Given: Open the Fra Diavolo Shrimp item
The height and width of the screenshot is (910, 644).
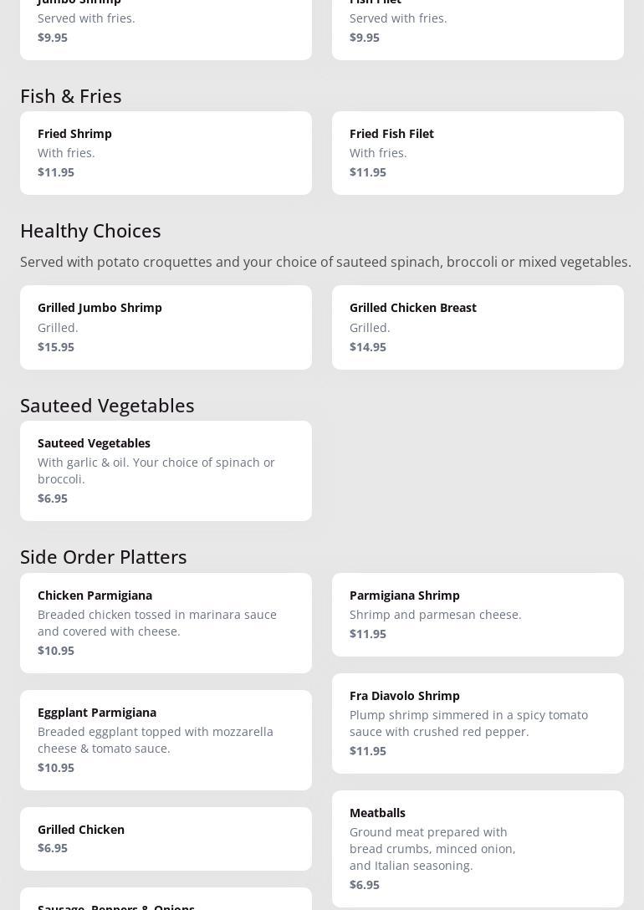Looking at the screenshot, I should [x=478, y=723].
